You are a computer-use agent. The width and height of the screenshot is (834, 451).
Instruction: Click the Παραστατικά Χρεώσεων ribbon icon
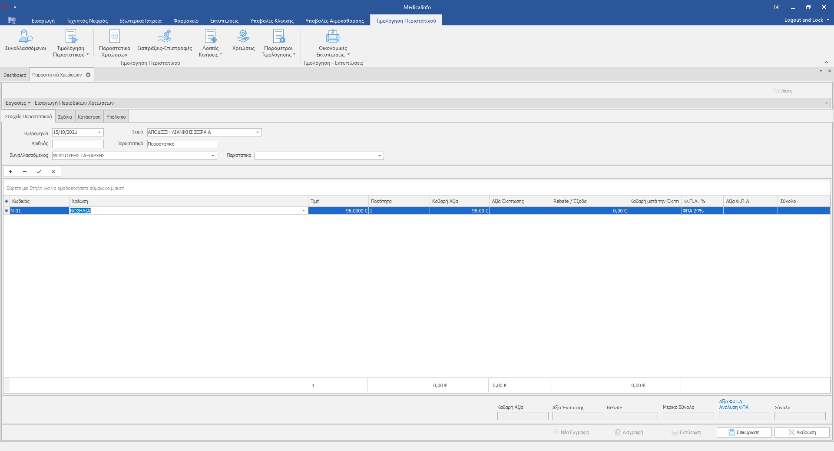point(114,36)
